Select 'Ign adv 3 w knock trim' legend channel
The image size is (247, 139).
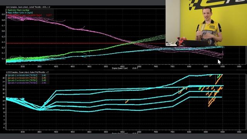22,80
